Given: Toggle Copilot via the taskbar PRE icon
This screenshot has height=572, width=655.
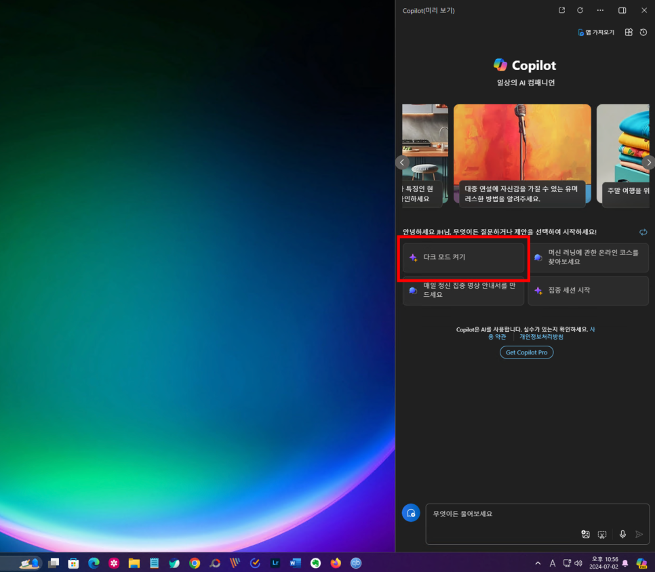Looking at the screenshot, I should click(x=641, y=564).
